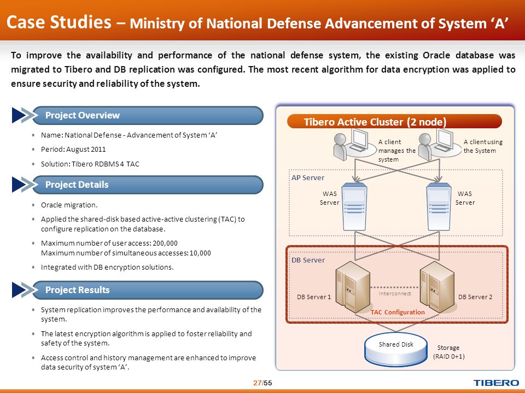Screen dimensions: 525x393
Task: Click the 'Interconnect' label
Action: click(x=395, y=294)
